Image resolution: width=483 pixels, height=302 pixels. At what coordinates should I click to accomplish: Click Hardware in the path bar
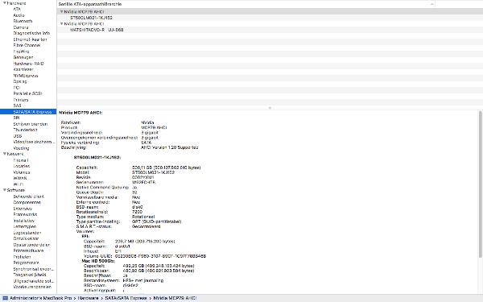coord(88,298)
